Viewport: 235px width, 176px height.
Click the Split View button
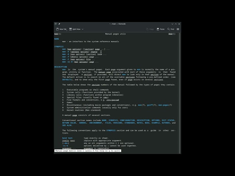click(75, 29)
